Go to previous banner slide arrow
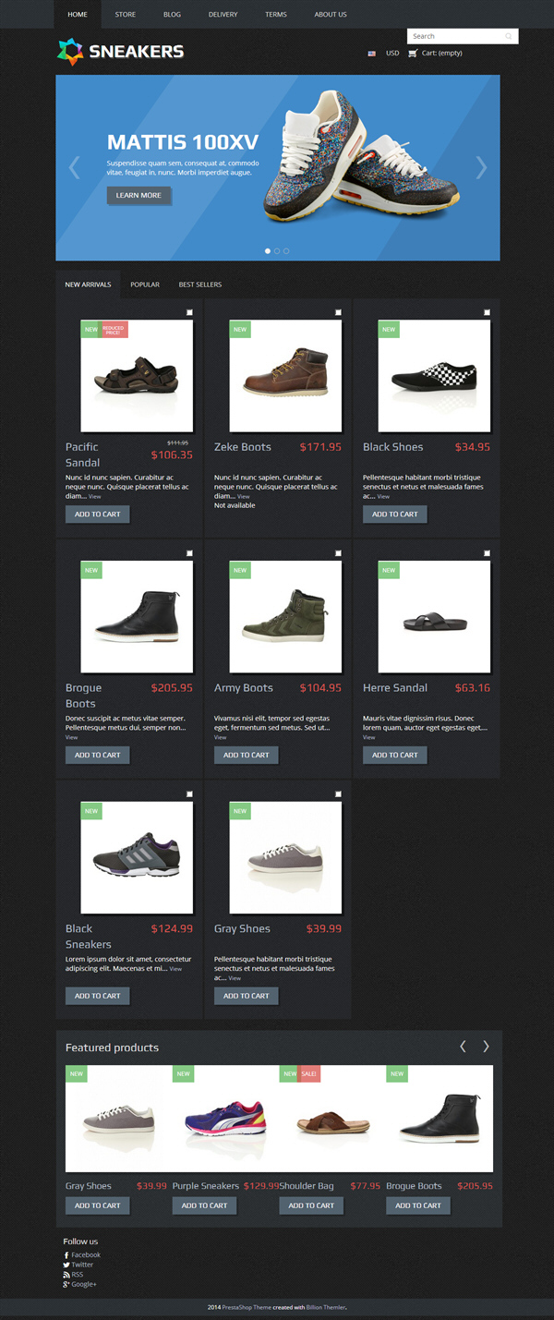Viewport: 554px width, 1320px height. [75, 167]
